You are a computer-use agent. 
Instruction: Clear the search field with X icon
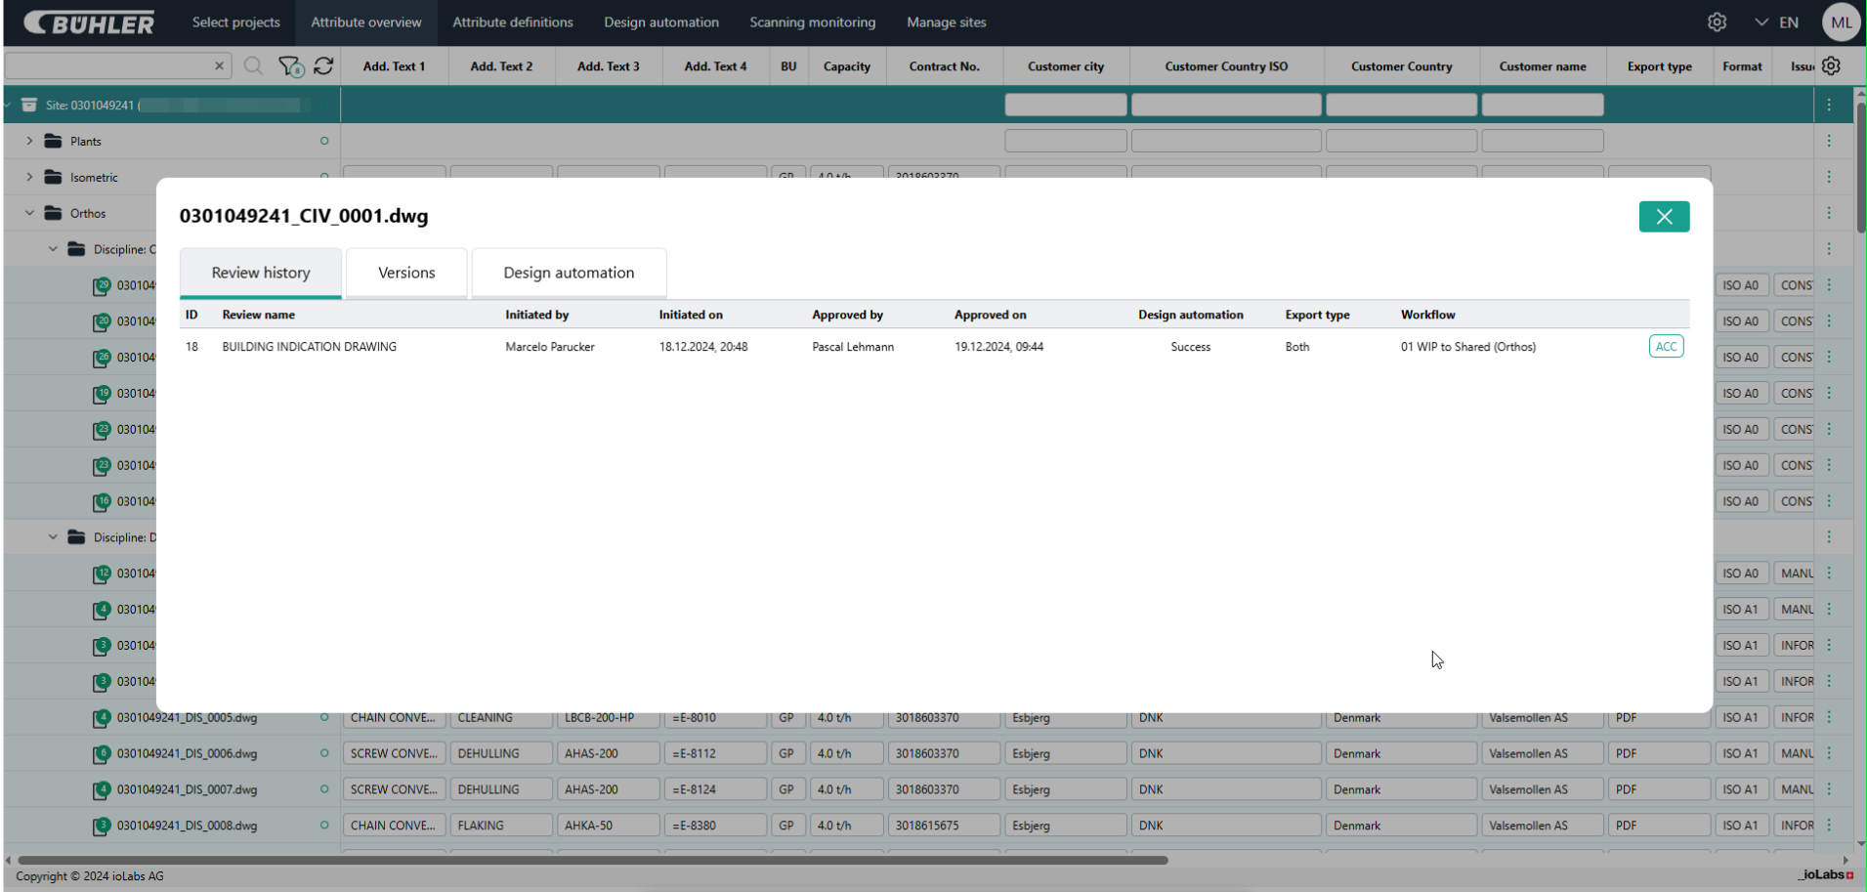pyautogui.click(x=219, y=65)
